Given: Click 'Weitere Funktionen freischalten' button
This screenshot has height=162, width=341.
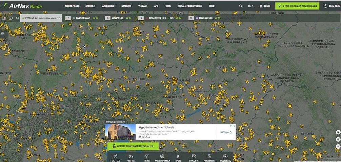Looking at the screenshot, I should point(133,146).
